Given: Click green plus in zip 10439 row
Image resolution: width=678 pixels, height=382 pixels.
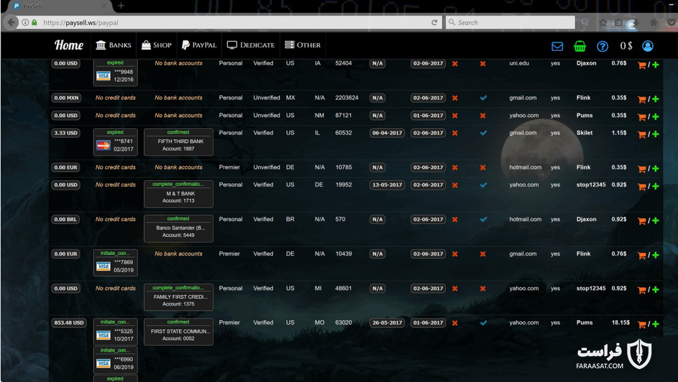Looking at the screenshot, I should (x=655, y=256).
